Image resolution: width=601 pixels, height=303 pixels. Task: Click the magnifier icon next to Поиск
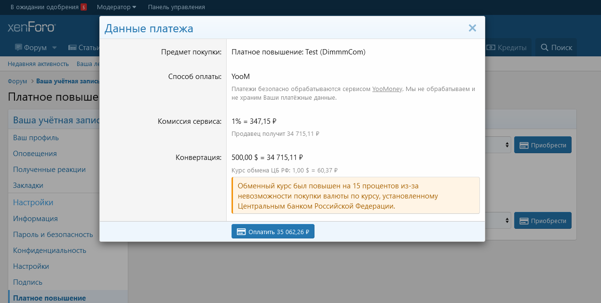click(545, 47)
